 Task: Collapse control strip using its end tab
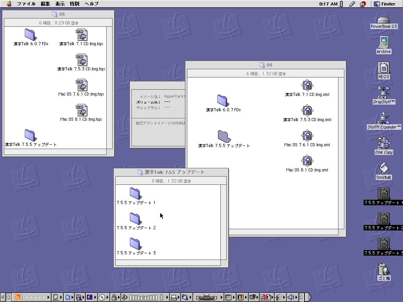tap(309, 297)
